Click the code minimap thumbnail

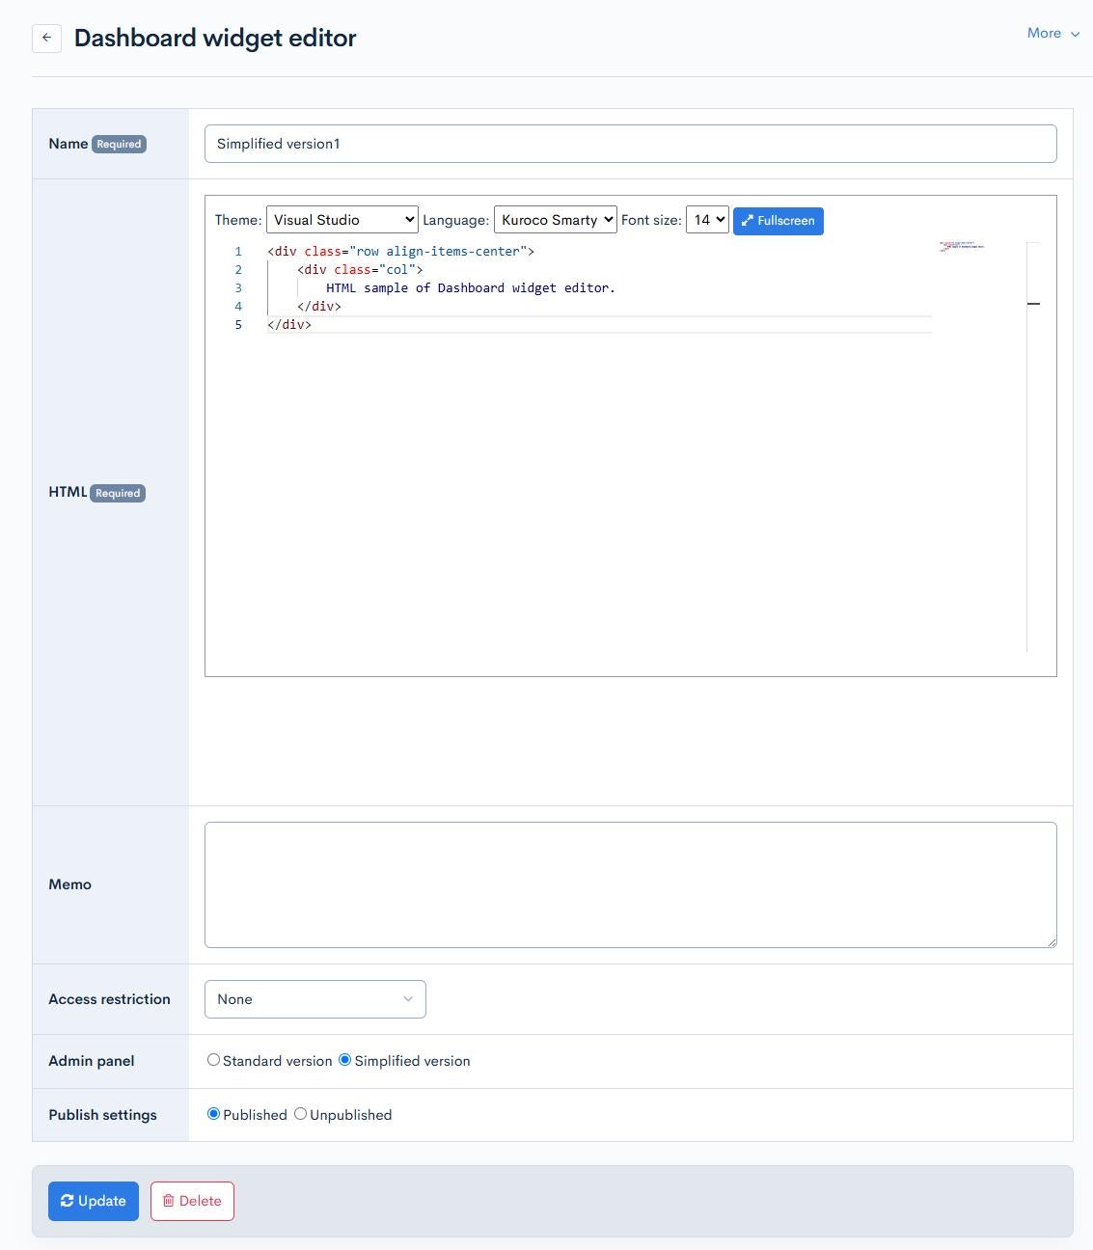click(x=962, y=248)
